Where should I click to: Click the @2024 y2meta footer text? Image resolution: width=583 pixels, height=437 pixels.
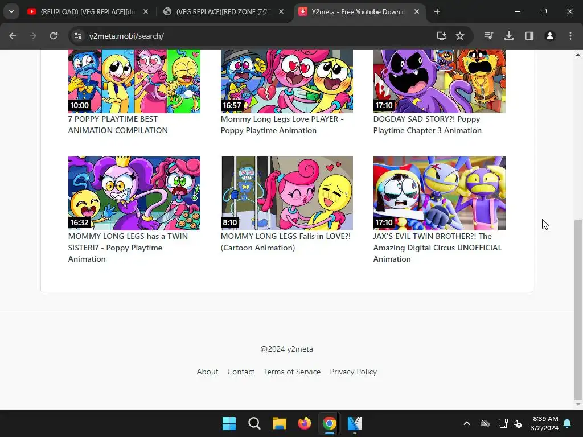287,349
